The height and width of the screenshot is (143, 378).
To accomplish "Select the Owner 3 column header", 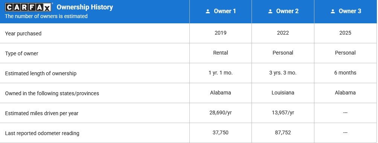I will pos(346,11).
